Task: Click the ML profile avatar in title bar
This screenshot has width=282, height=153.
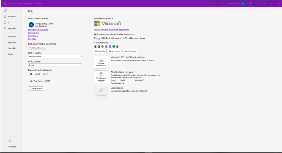Action: pyautogui.click(x=243, y=3)
